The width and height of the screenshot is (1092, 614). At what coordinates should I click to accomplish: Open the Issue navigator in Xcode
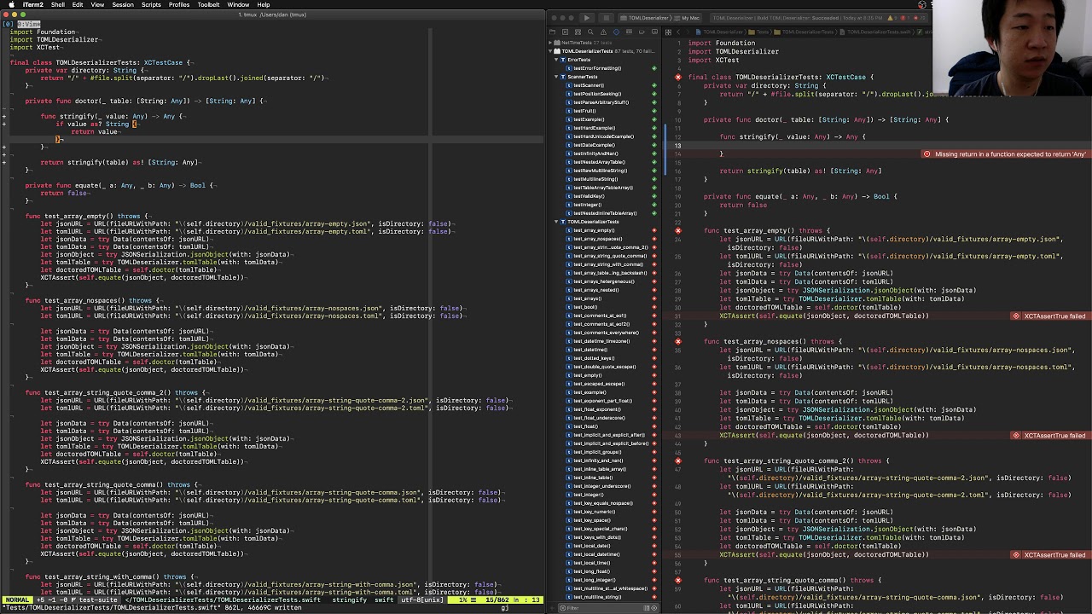(603, 32)
